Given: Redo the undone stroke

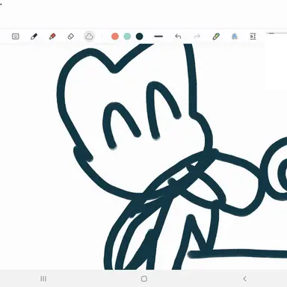Looking at the screenshot, I should pos(197,37).
